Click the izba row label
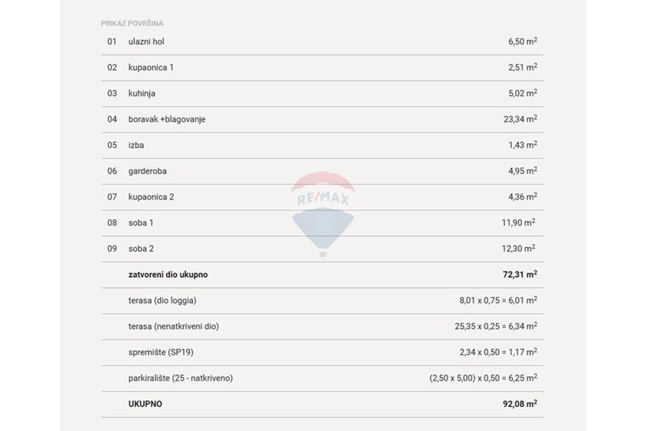 136,145
